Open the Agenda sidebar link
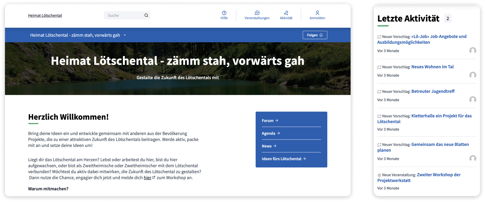 tap(271, 133)
